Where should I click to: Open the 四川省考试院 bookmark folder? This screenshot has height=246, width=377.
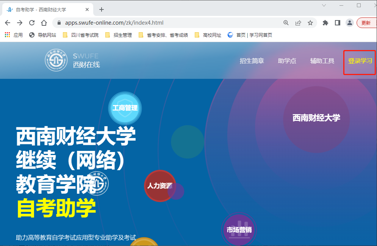81,35
